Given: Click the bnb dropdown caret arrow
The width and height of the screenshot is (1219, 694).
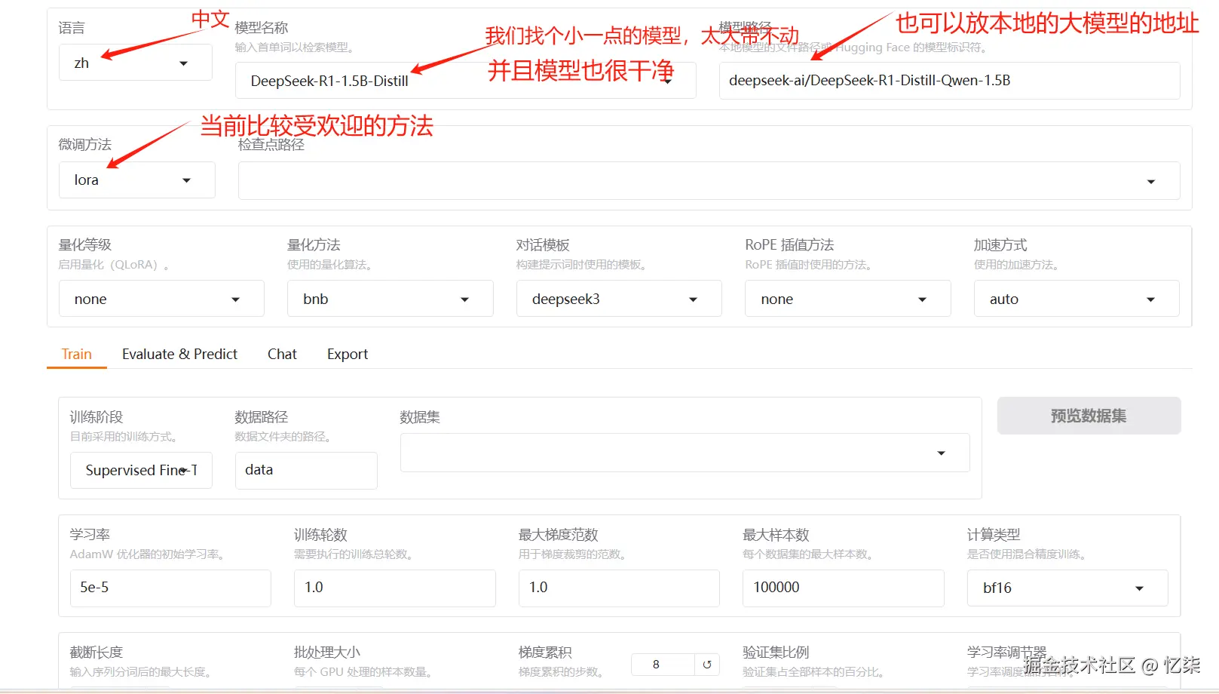Looking at the screenshot, I should (x=464, y=299).
